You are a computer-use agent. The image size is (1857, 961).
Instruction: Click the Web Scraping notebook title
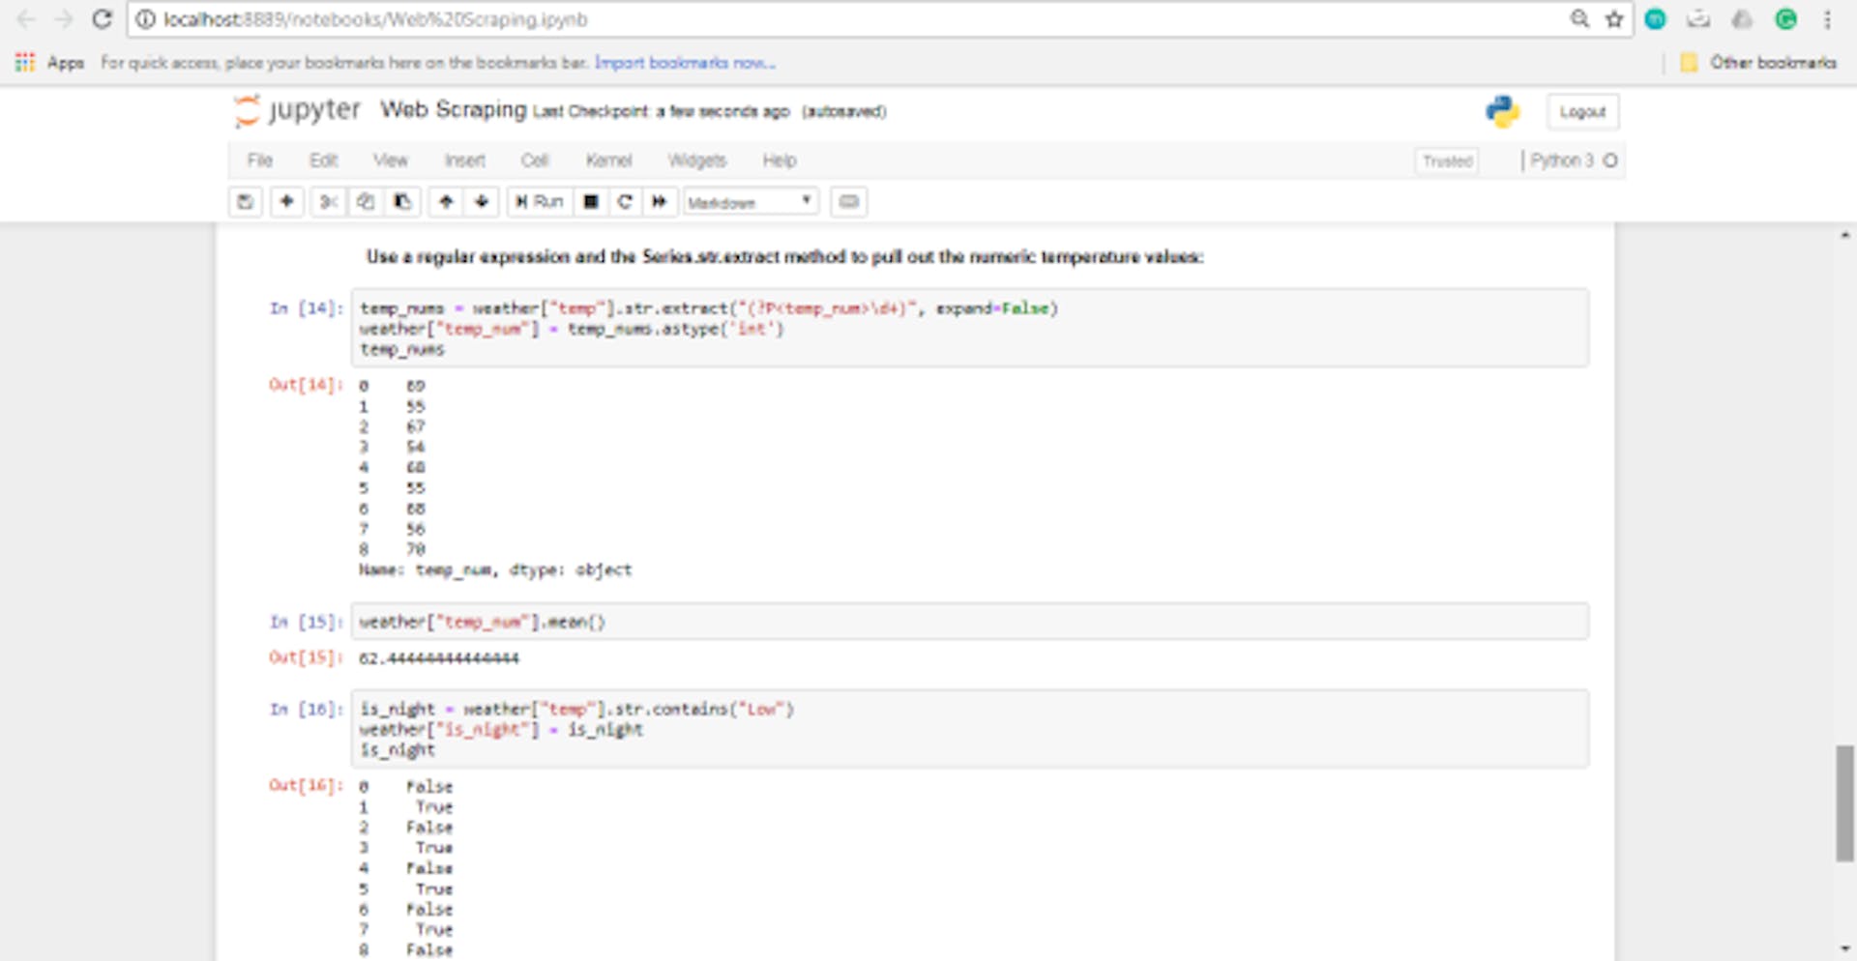pyautogui.click(x=454, y=109)
